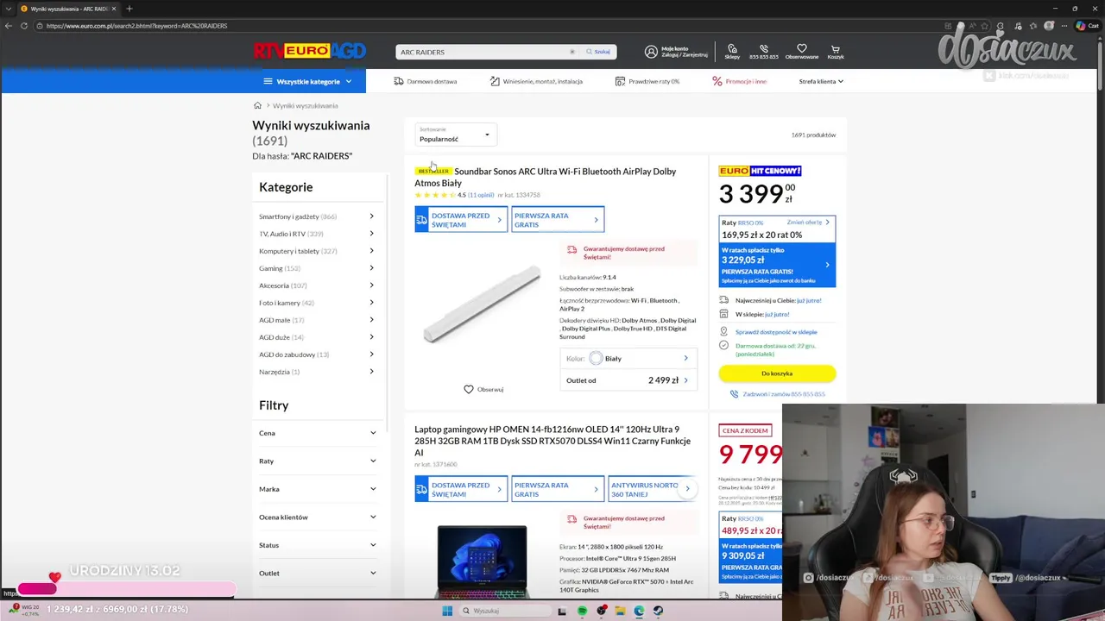Viewport: 1105px width, 621px height.
Task: Click Sprawdź dostępność w sklepie
Action: tap(776, 331)
